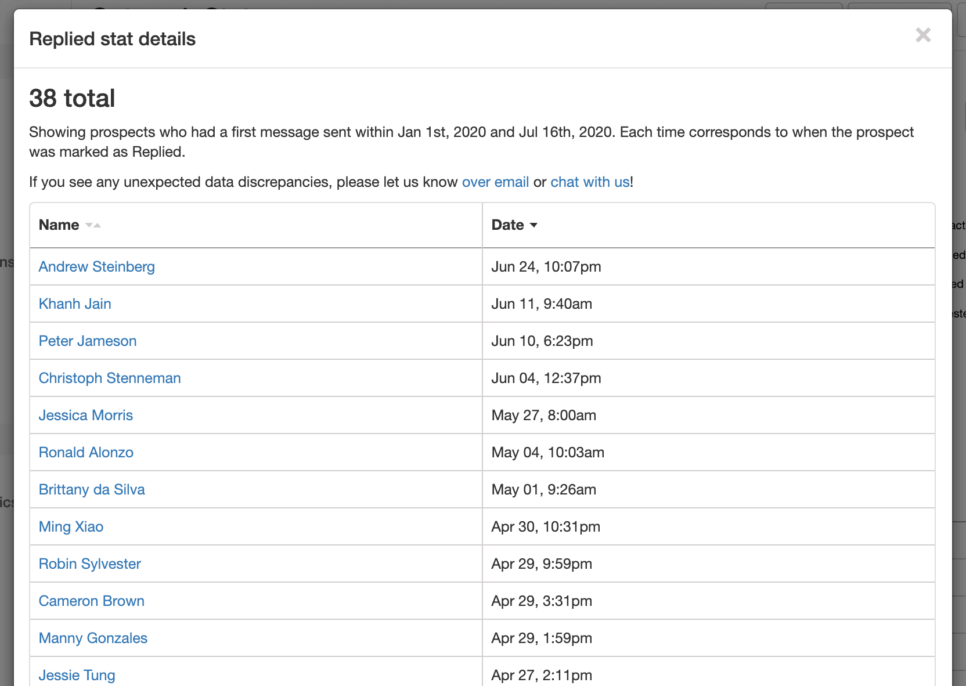Open the 'chat with us' link
Image resolution: width=966 pixels, height=686 pixels.
590,182
